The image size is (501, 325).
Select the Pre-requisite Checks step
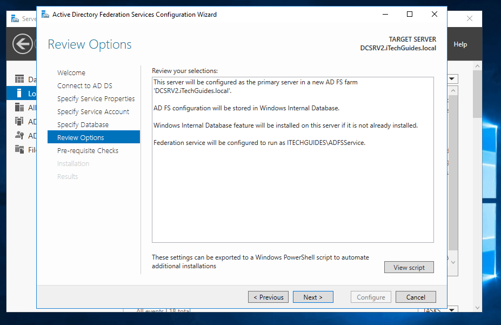87,150
